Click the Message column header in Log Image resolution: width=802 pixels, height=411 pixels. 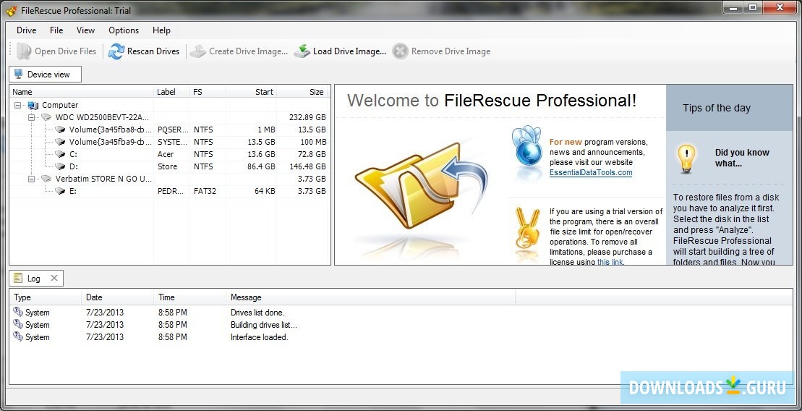coord(371,297)
